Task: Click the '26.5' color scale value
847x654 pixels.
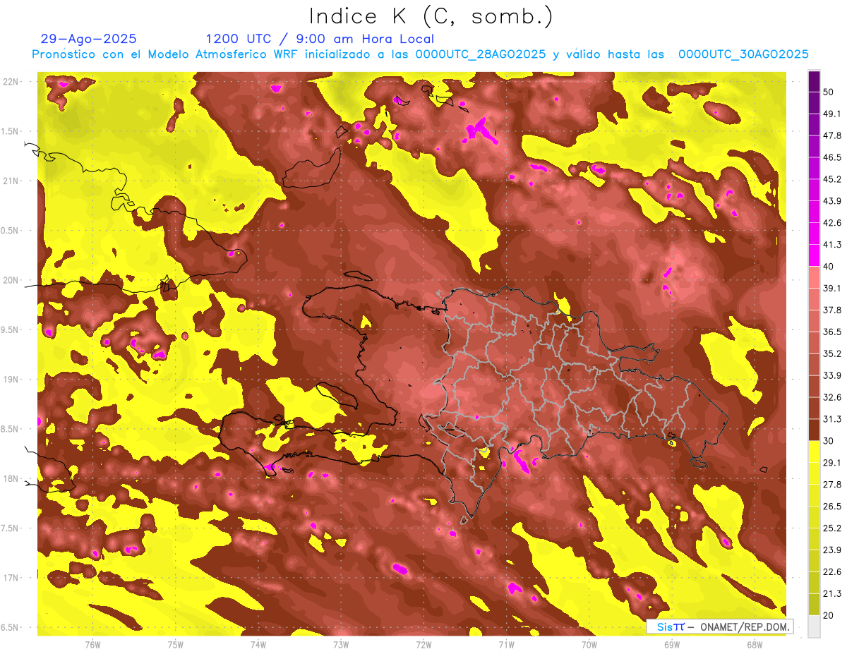Action: [x=831, y=507]
